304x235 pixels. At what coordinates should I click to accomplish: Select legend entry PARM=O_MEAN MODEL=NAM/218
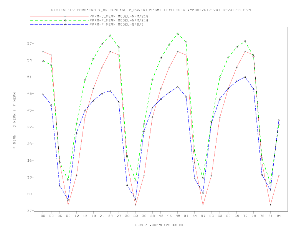pyautogui.click(x=119, y=16)
